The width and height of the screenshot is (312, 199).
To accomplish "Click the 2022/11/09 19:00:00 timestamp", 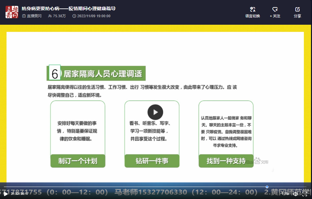I will (91, 16).
